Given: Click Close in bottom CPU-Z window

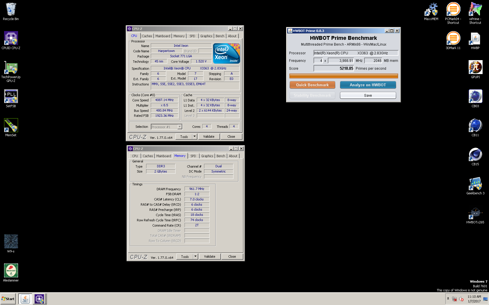Looking at the screenshot, I should click(x=232, y=256).
